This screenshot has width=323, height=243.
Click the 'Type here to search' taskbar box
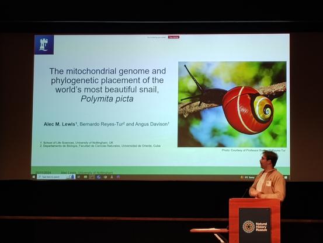click(x=55, y=177)
